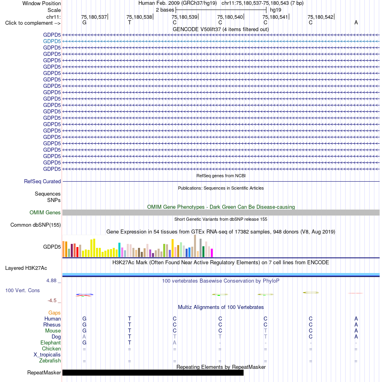Image resolution: width=380 pixels, height=382 pixels.
Task: Click the OMIM Genes track label
Action: tap(45, 212)
